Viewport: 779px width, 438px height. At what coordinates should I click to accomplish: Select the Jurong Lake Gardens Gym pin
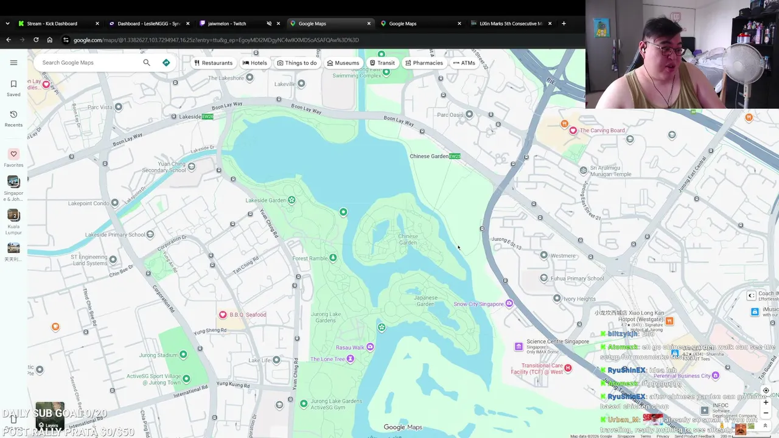pos(304,403)
